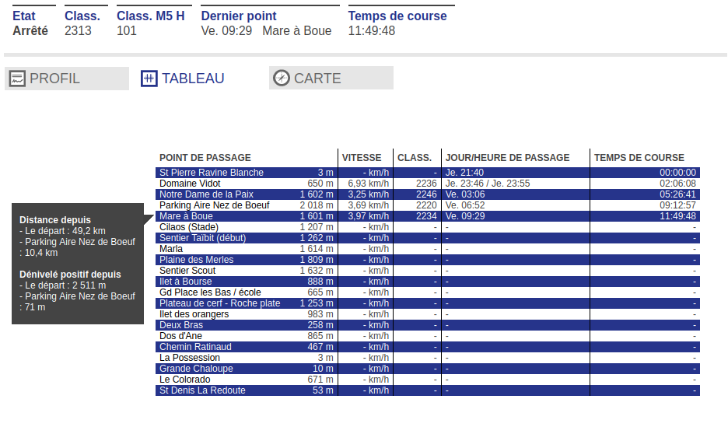Click the POINT DE PASSAGE column header

pyautogui.click(x=205, y=157)
